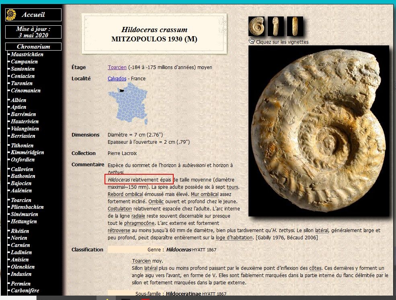
Task: Select the Albien stage
Action: click(18, 100)
